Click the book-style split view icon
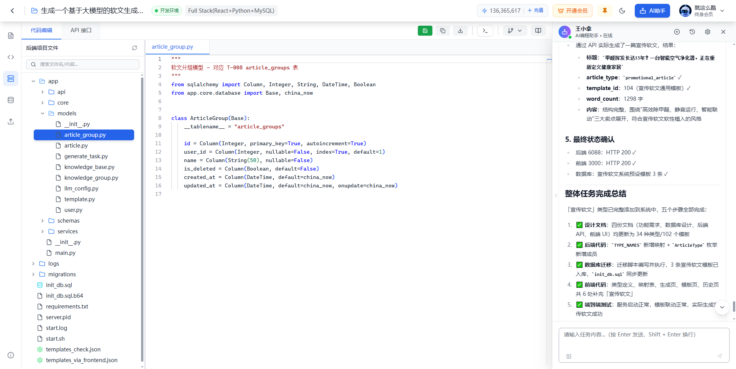 [538, 31]
